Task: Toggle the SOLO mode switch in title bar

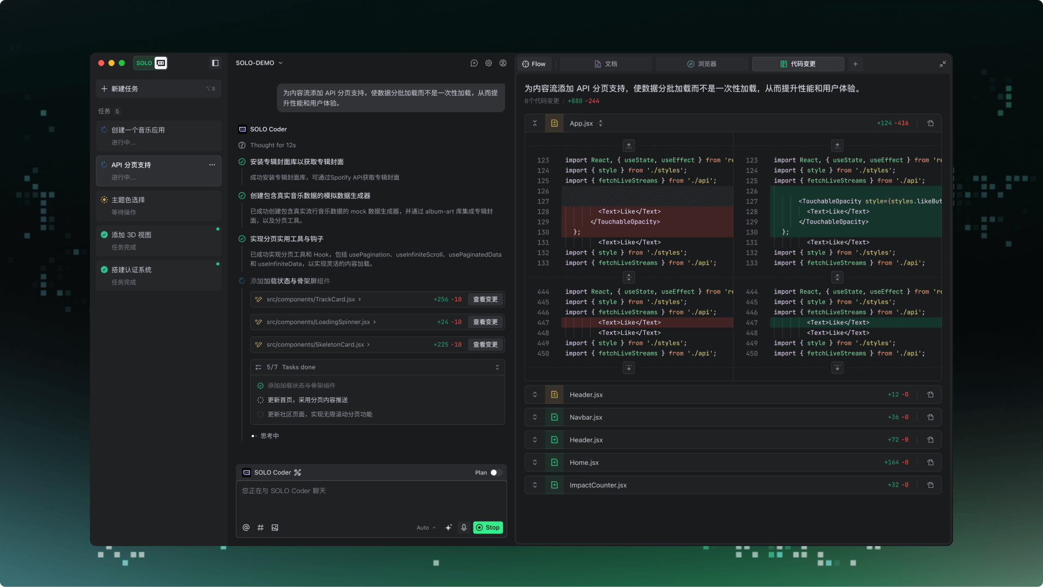Action: tap(151, 63)
